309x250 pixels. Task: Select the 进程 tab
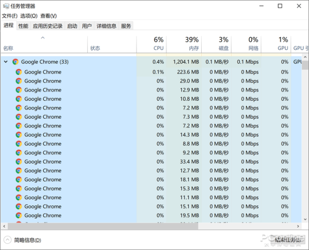tap(9, 25)
